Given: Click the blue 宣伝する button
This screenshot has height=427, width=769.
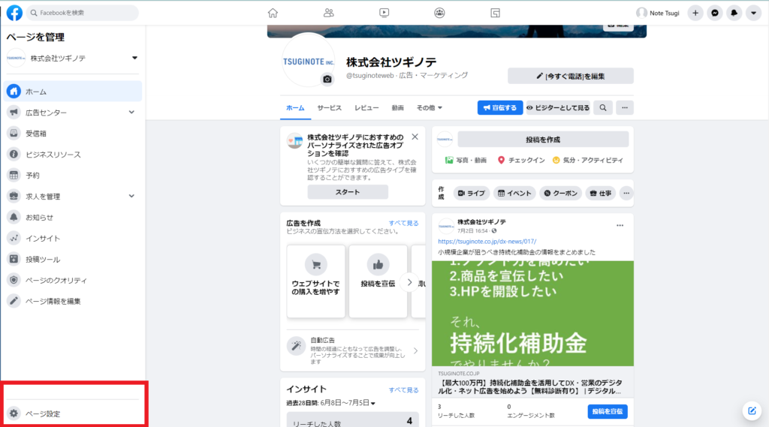Looking at the screenshot, I should [499, 108].
